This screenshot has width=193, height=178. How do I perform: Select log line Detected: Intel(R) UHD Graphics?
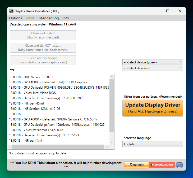pos(48,82)
